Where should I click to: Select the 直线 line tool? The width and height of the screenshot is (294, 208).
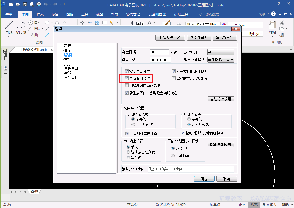pyautogui.click(x=9, y=27)
